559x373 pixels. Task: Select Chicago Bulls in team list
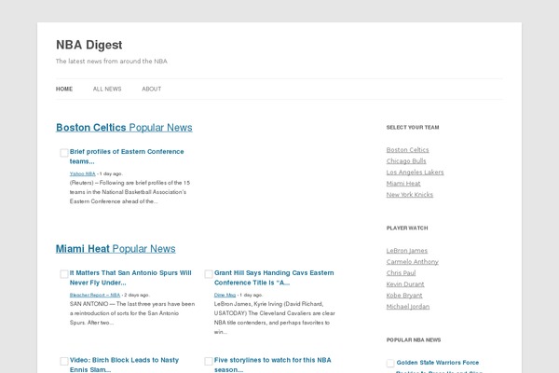pyautogui.click(x=406, y=161)
